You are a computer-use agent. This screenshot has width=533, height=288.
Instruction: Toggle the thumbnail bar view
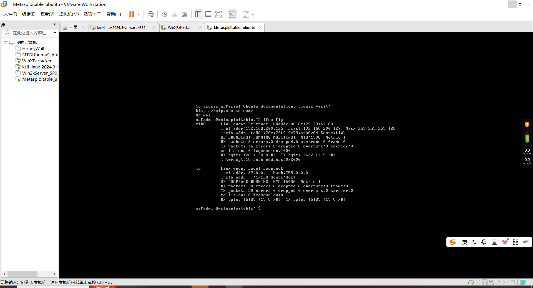208,14
